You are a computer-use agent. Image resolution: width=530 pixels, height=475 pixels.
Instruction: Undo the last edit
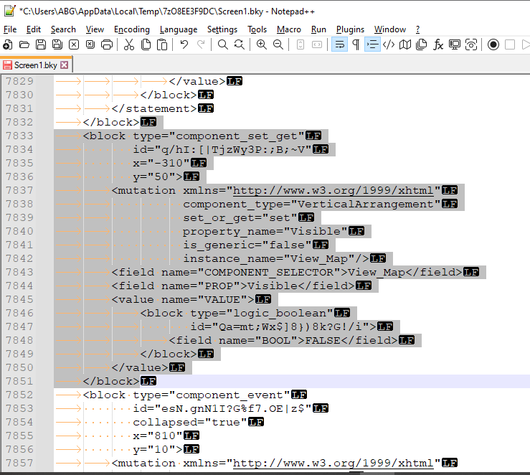coord(184,44)
